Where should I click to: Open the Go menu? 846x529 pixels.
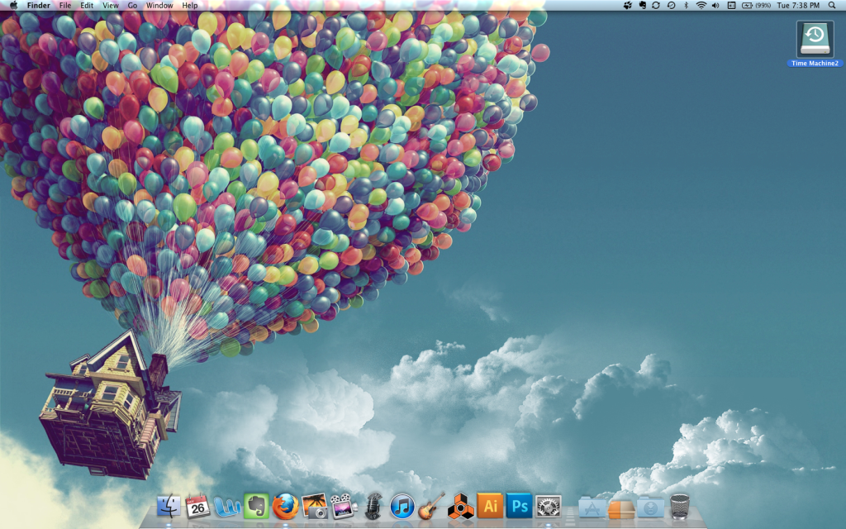point(132,6)
